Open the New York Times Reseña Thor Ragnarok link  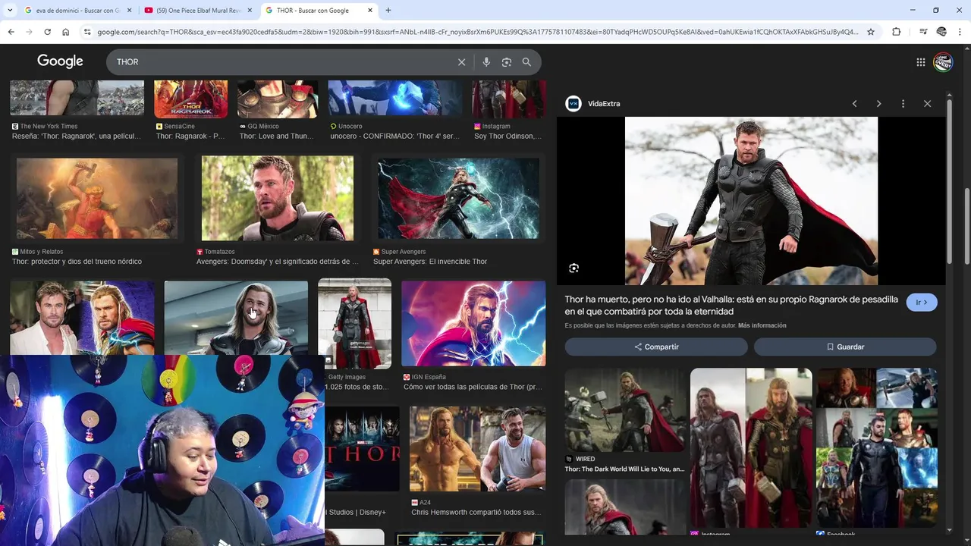pyautogui.click(x=77, y=136)
